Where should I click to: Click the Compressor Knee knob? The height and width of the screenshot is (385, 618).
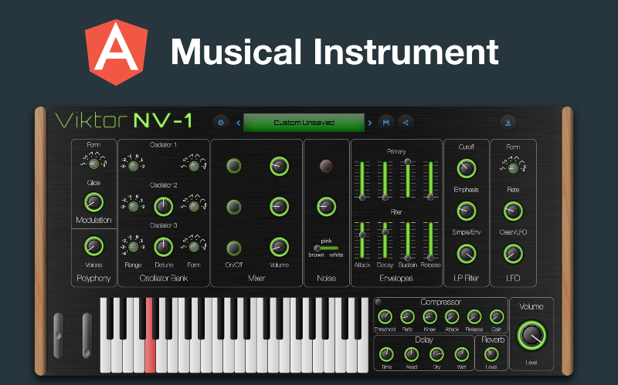[x=430, y=316]
